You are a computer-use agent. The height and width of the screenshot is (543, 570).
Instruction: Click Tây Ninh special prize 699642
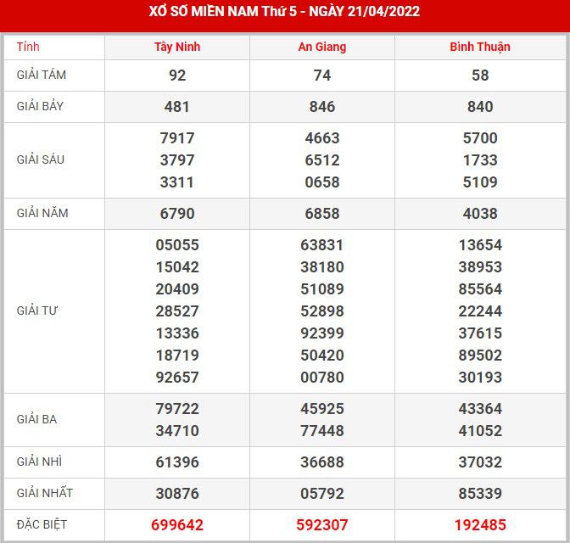click(x=177, y=525)
